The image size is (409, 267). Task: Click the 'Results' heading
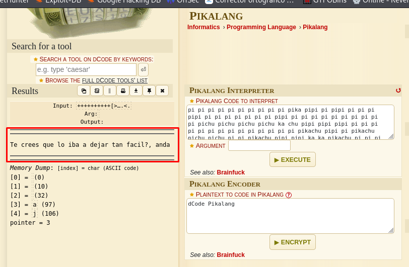[x=25, y=91]
